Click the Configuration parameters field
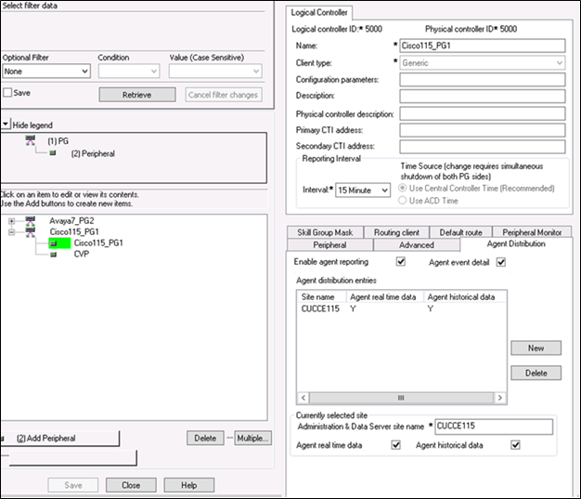This screenshot has height=499, width=581. 483,79
